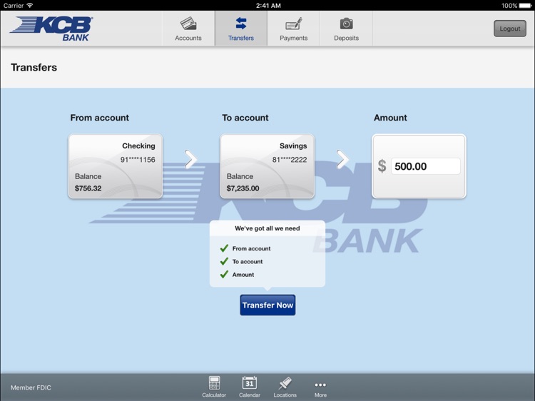Screen dimensions: 535x401
Task: Click the Deposits tab label
Action: point(346,38)
